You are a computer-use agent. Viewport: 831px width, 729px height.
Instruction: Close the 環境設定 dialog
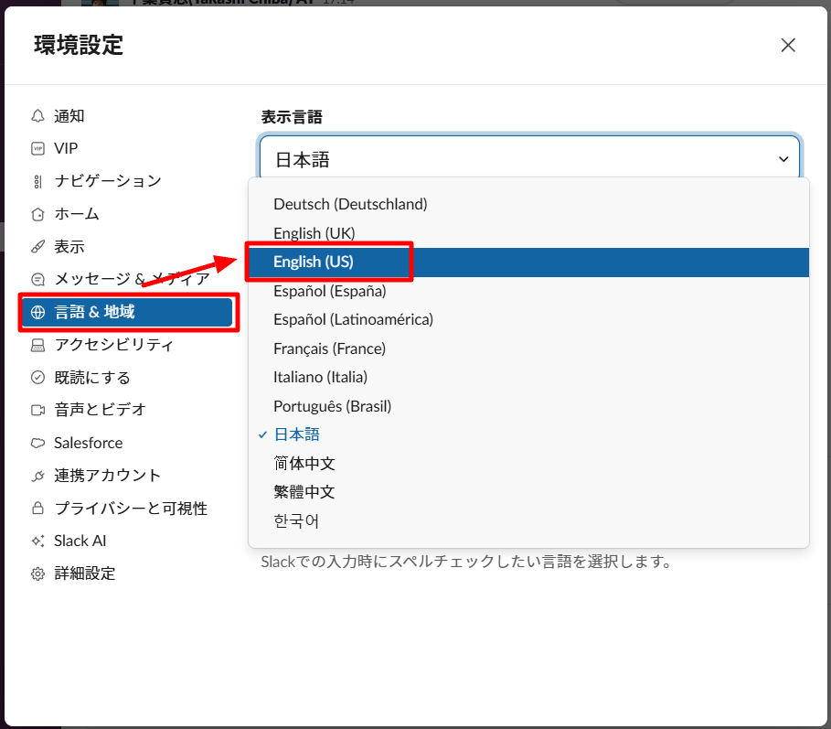pos(787,45)
